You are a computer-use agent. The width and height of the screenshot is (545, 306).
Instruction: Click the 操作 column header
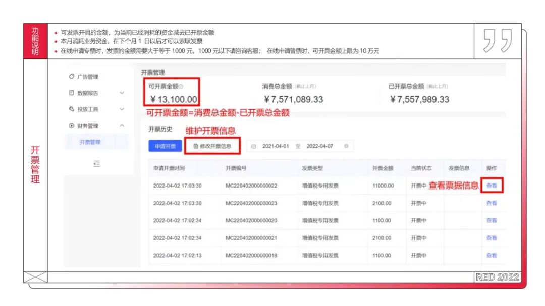492,168
